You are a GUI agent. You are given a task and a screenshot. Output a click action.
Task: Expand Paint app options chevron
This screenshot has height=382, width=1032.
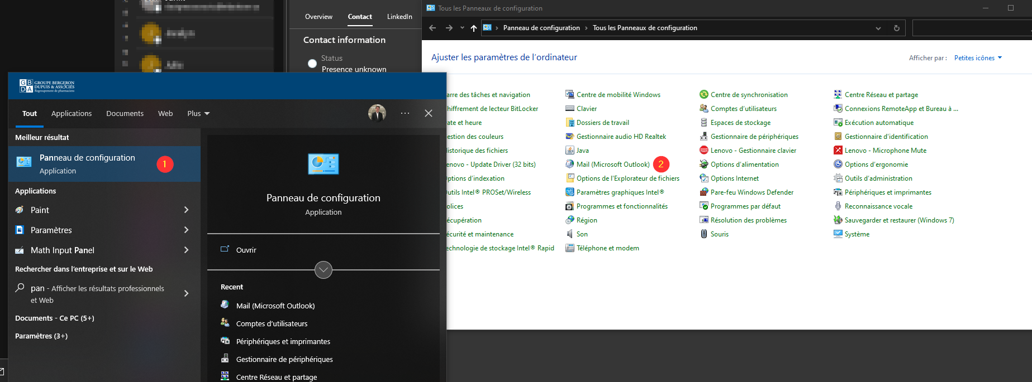(x=186, y=210)
